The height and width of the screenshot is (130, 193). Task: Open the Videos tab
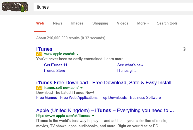pos(123,23)
